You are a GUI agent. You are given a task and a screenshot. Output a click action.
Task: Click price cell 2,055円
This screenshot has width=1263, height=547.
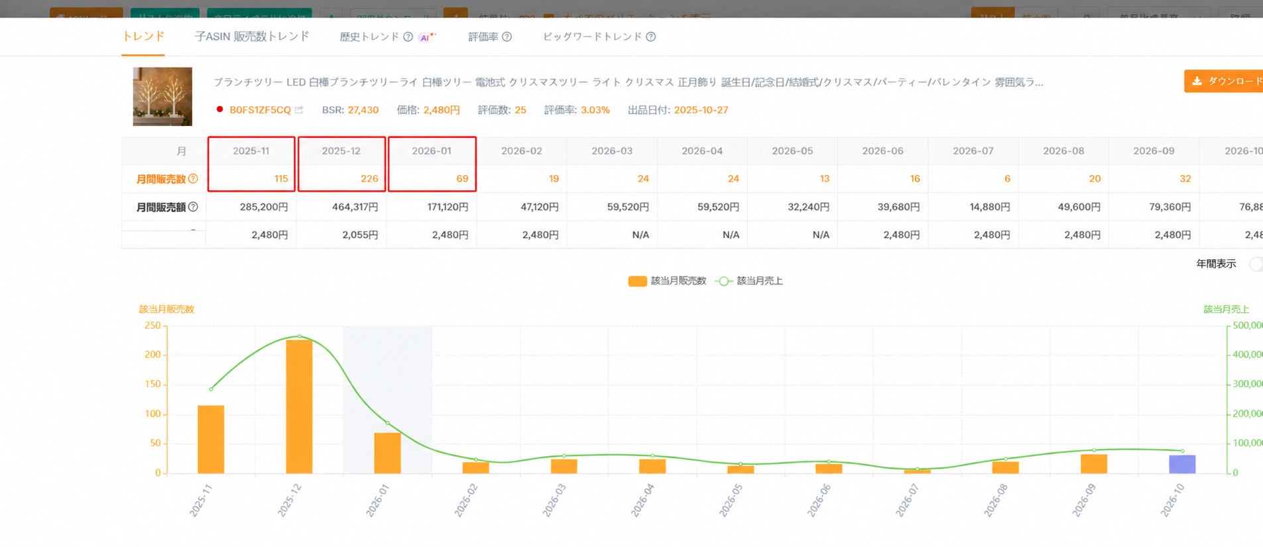pyautogui.click(x=360, y=235)
